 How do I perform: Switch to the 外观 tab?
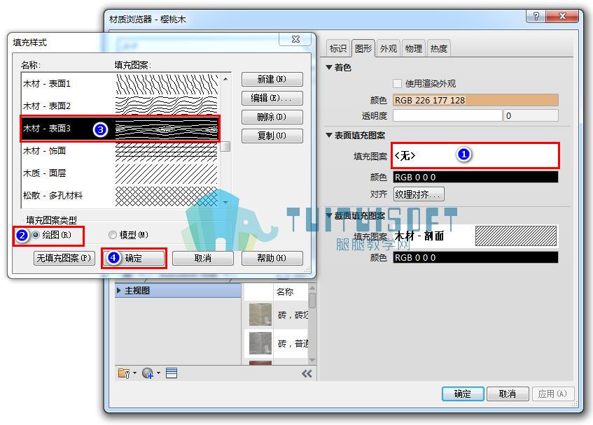tap(389, 49)
